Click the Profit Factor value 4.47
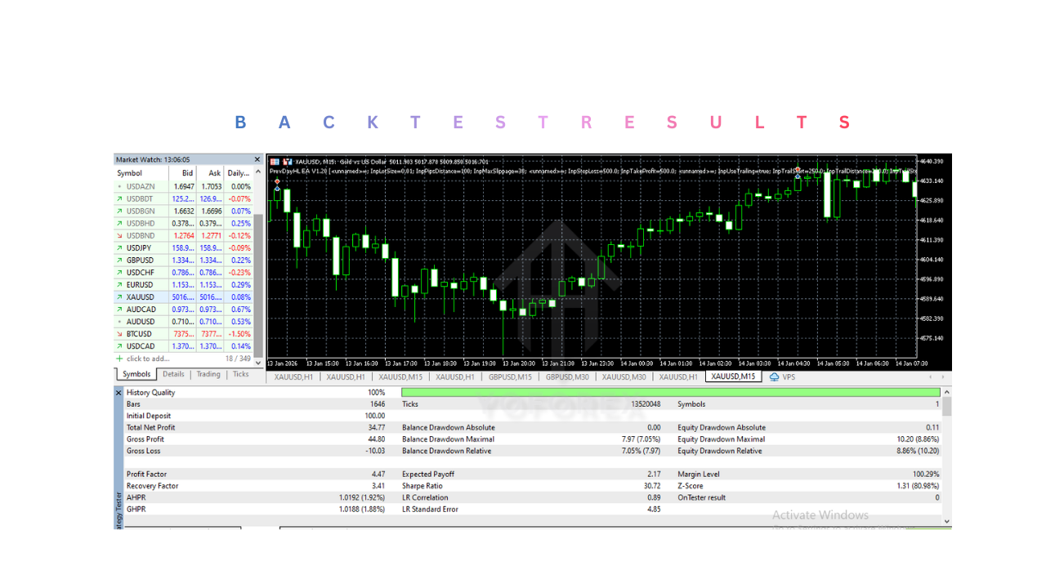Viewport: 1046px width, 588px height. (378, 474)
